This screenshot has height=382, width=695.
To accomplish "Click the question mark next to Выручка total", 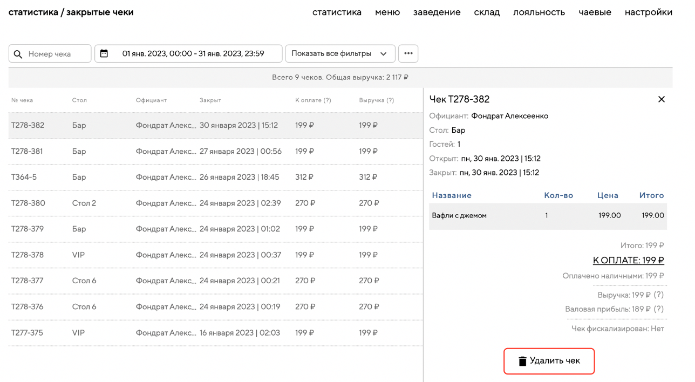I will coord(658,295).
